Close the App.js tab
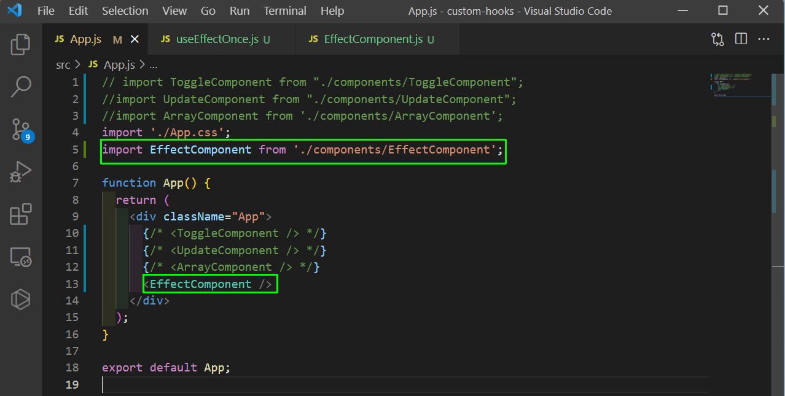Screen dimensions: 785x396 pyautogui.click(x=135, y=39)
